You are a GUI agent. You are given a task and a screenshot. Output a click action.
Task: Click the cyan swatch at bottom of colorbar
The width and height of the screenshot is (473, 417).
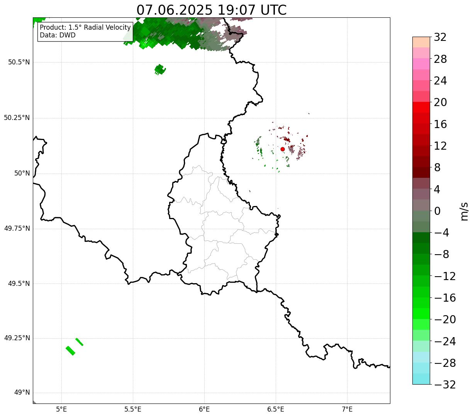click(421, 379)
